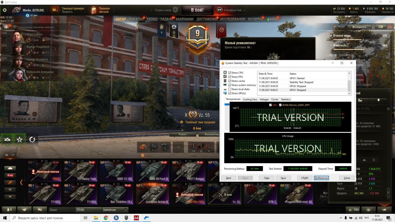395x222 pixels.
Task: Collapse the Живучесть parameter section
Action: coord(331,45)
